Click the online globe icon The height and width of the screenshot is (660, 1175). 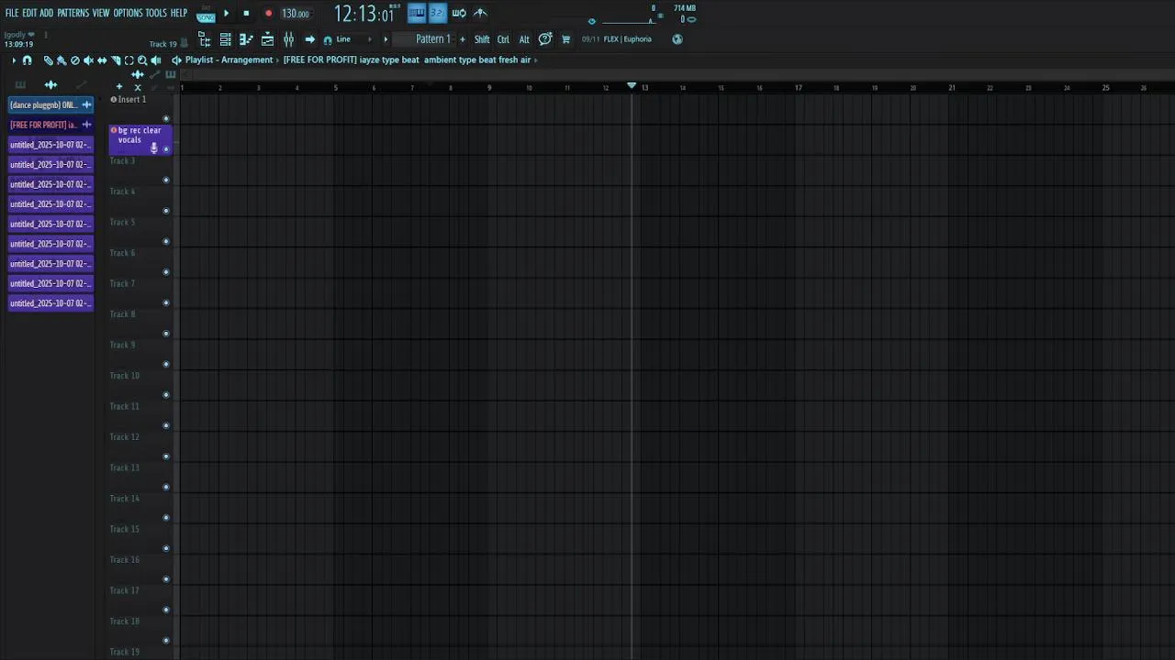(677, 39)
